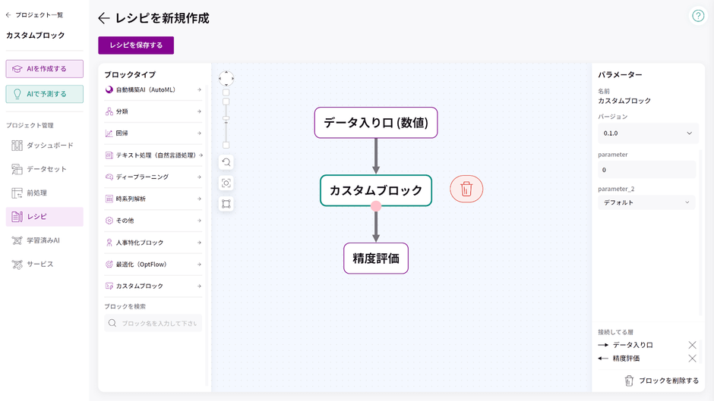Expand the ディープラーニング block category

153,177
